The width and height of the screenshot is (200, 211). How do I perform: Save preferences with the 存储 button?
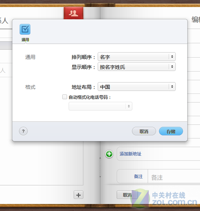coord(171,131)
